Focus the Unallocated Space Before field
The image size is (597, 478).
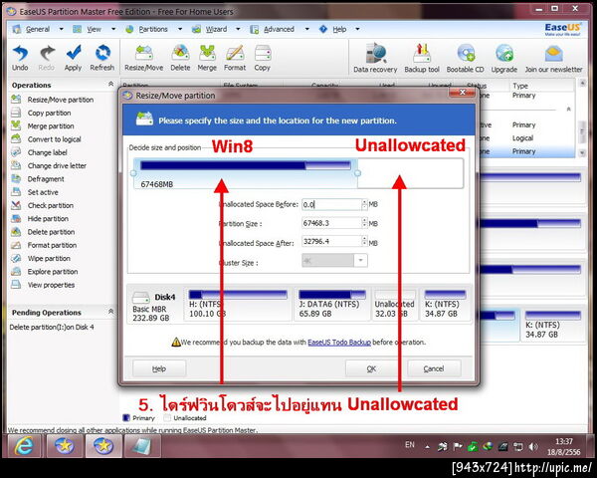pos(331,204)
